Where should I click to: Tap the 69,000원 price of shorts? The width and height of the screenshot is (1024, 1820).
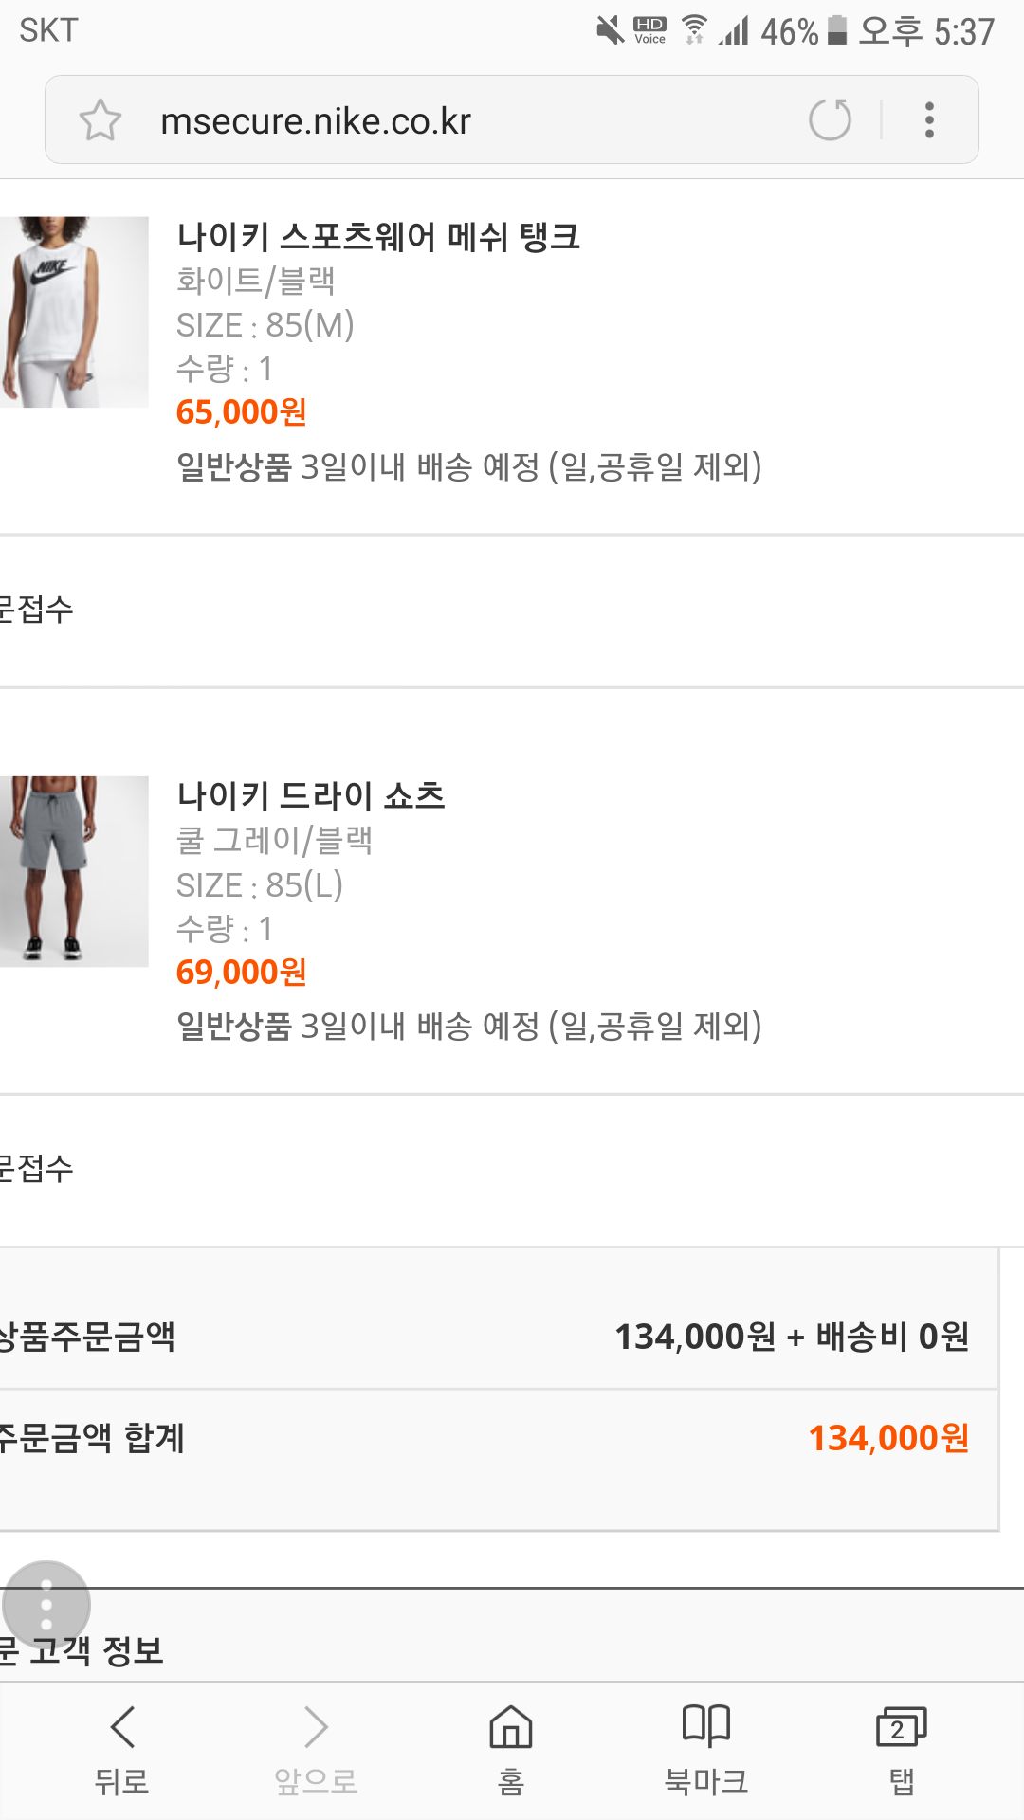[242, 973]
